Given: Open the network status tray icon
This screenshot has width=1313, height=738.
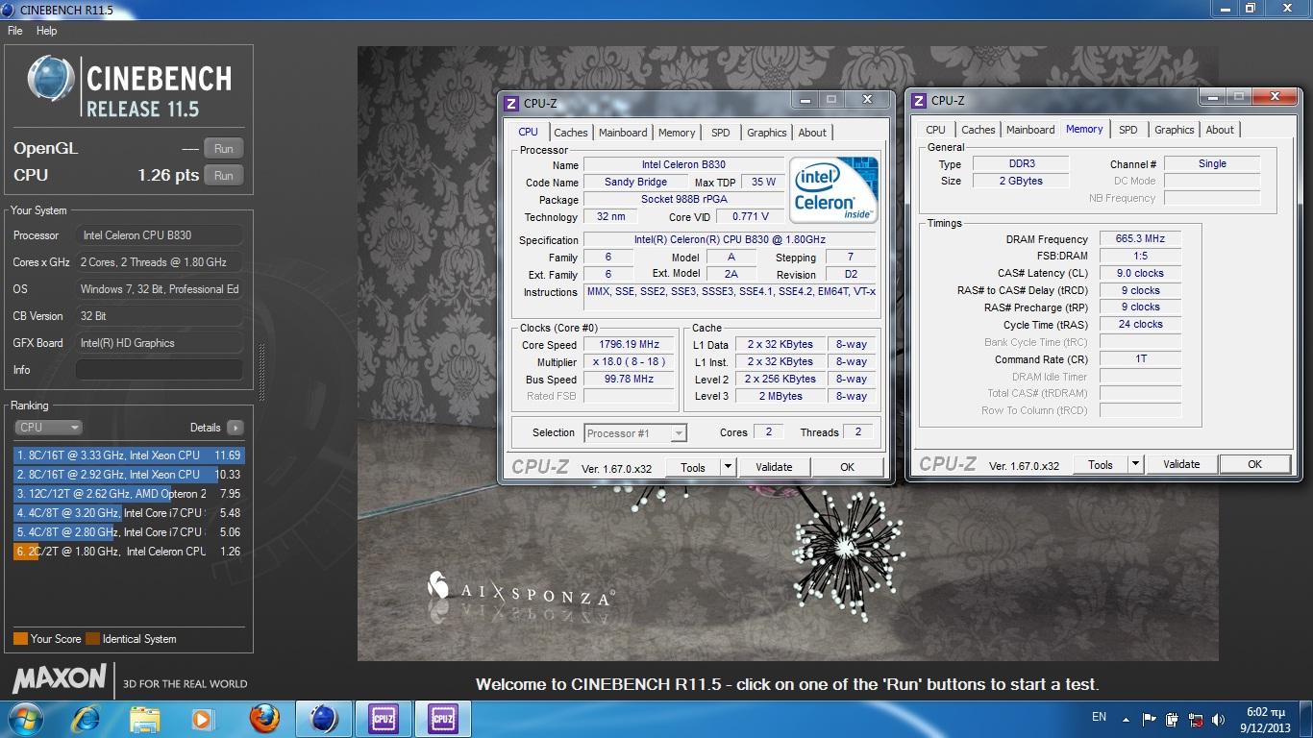Looking at the screenshot, I should coord(1195,719).
